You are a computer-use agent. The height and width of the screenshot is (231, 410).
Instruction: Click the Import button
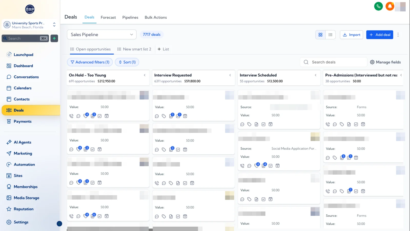351,35
